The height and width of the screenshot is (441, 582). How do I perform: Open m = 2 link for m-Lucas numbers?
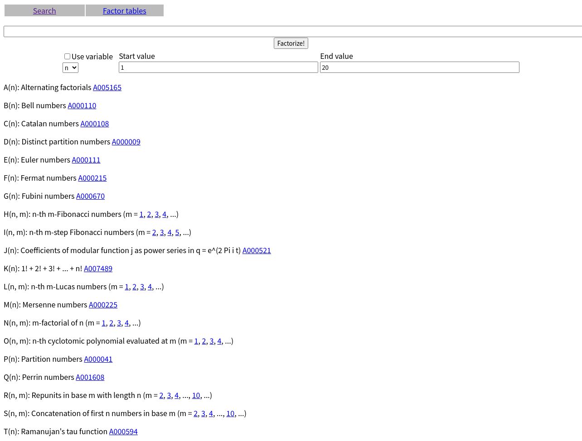pos(134,287)
